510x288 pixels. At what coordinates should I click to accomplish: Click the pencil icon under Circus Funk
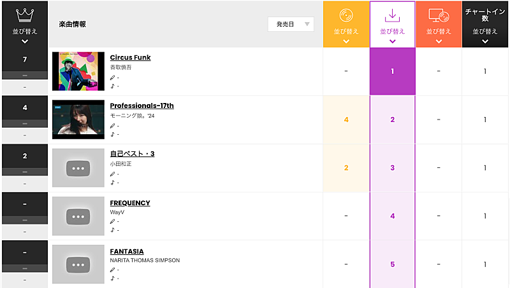coord(113,78)
